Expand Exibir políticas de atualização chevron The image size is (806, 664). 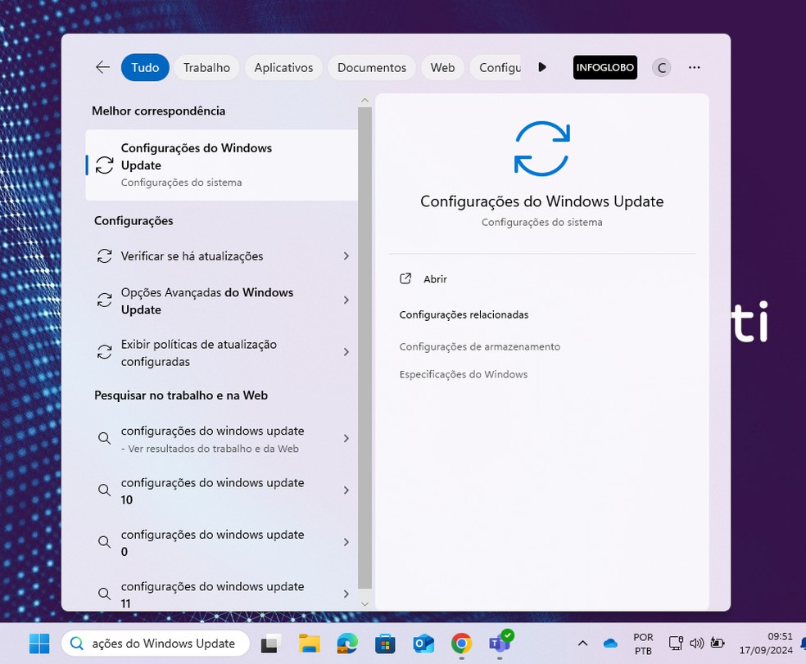(x=346, y=352)
